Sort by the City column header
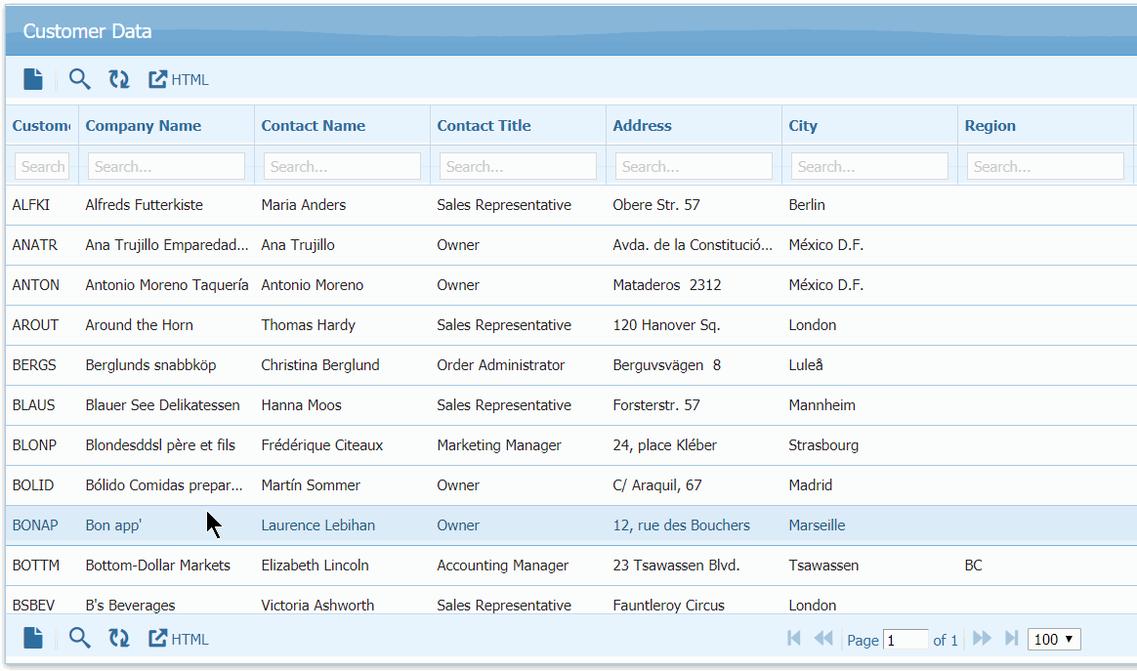 click(803, 126)
